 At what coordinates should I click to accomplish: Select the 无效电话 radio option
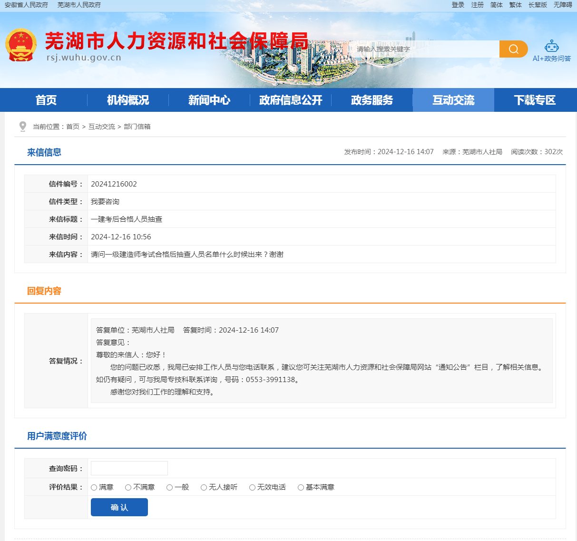click(x=252, y=487)
